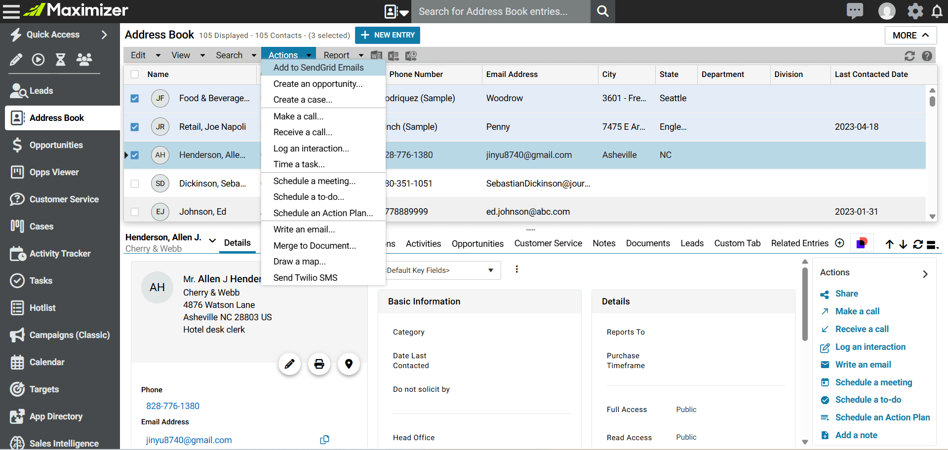The width and height of the screenshot is (948, 450).
Task: Uncheck the Food & Beverage row checkbox
Action: click(135, 99)
